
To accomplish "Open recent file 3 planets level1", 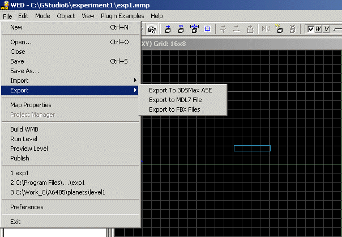I will pos(58,192).
